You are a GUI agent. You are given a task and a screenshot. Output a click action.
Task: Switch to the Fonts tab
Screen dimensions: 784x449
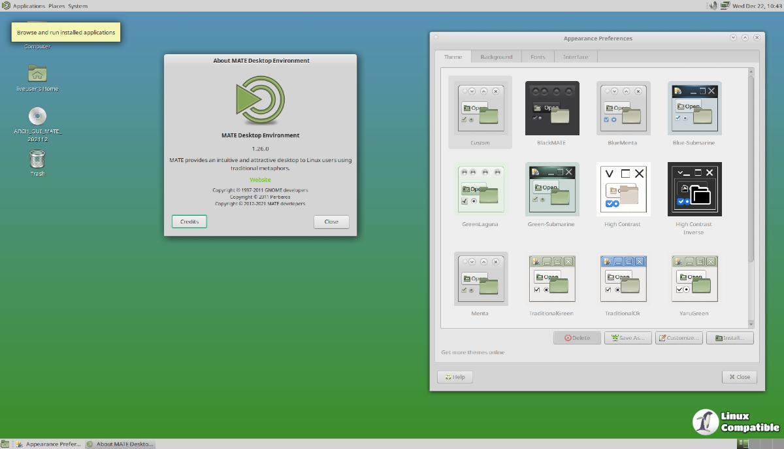pyautogui.click(x=538, y=57)
